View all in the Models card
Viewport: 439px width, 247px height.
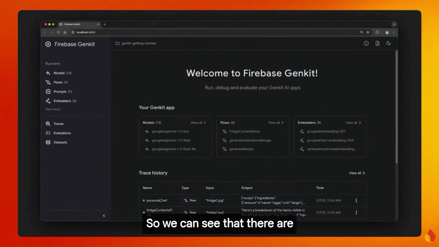[198, 123]
